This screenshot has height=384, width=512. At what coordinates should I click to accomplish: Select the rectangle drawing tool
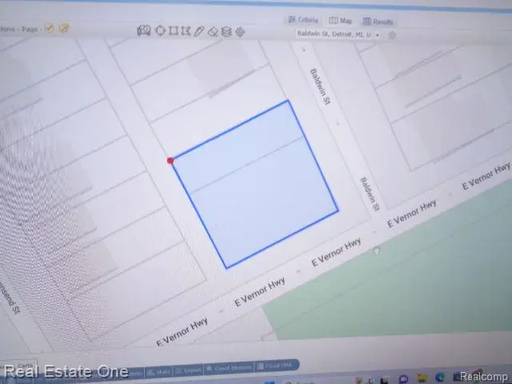tap(173, 31)
